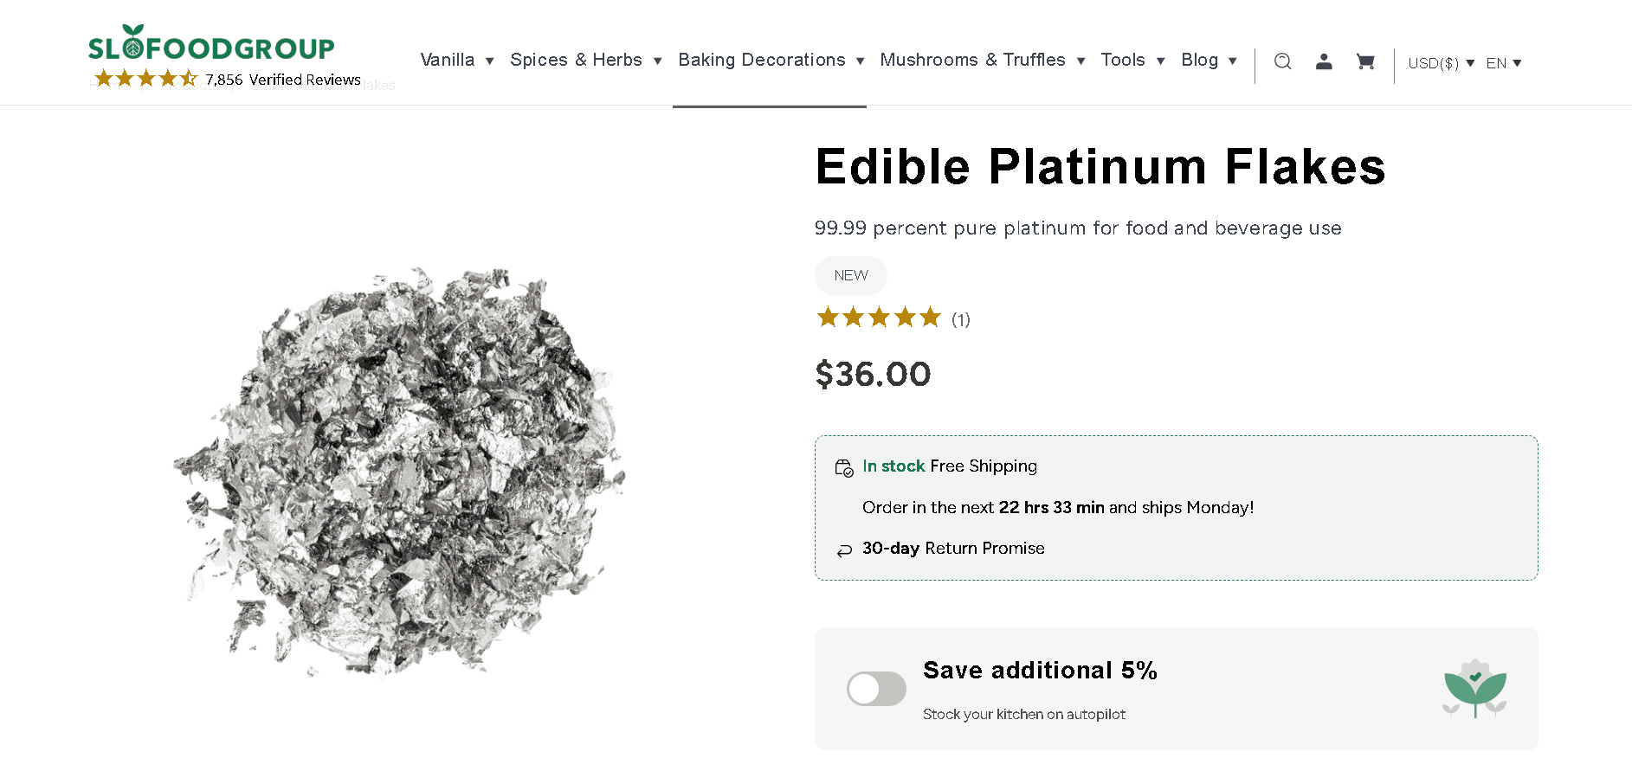This screenshot has width=1632, height=771.
Task: Follow the 7,856 Verified Reviews link
Action: pos(282,79)
